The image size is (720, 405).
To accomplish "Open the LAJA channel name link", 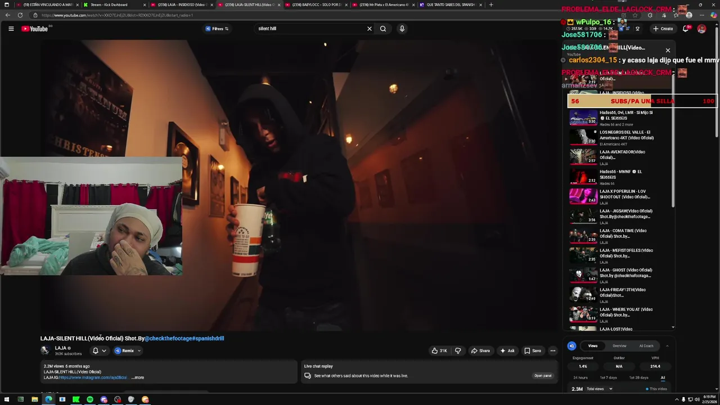I will pos(60,348).
